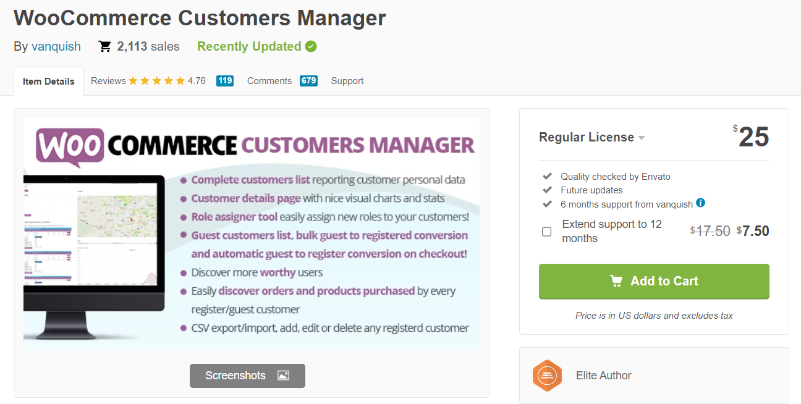801x404 pixels.
Task: Expand the Regular License dropdown arrow
Action: point(642,138)
